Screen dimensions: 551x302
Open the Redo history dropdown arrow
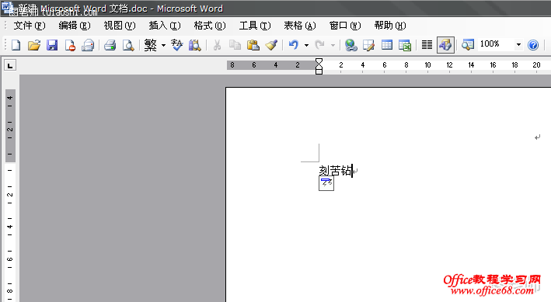[x=333, y=45]
